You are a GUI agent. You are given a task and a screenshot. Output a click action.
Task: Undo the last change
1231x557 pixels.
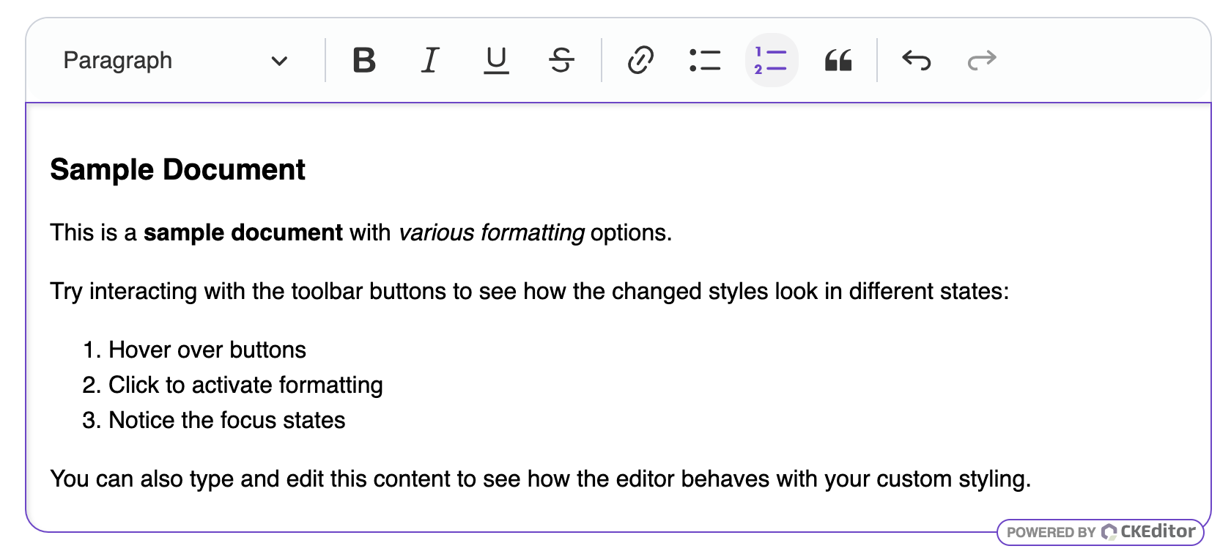(917, 60)
